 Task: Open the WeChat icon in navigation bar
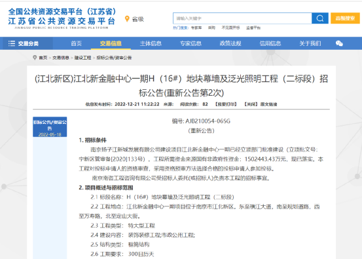[339, 43]
